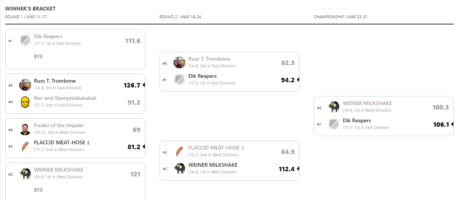Open Freaks of the Impaler team link
The width and height of the screenshot is (456, 200).
[59, 126]
